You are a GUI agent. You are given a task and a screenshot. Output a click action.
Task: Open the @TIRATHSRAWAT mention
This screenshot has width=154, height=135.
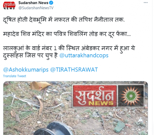(x=74, y=70)
